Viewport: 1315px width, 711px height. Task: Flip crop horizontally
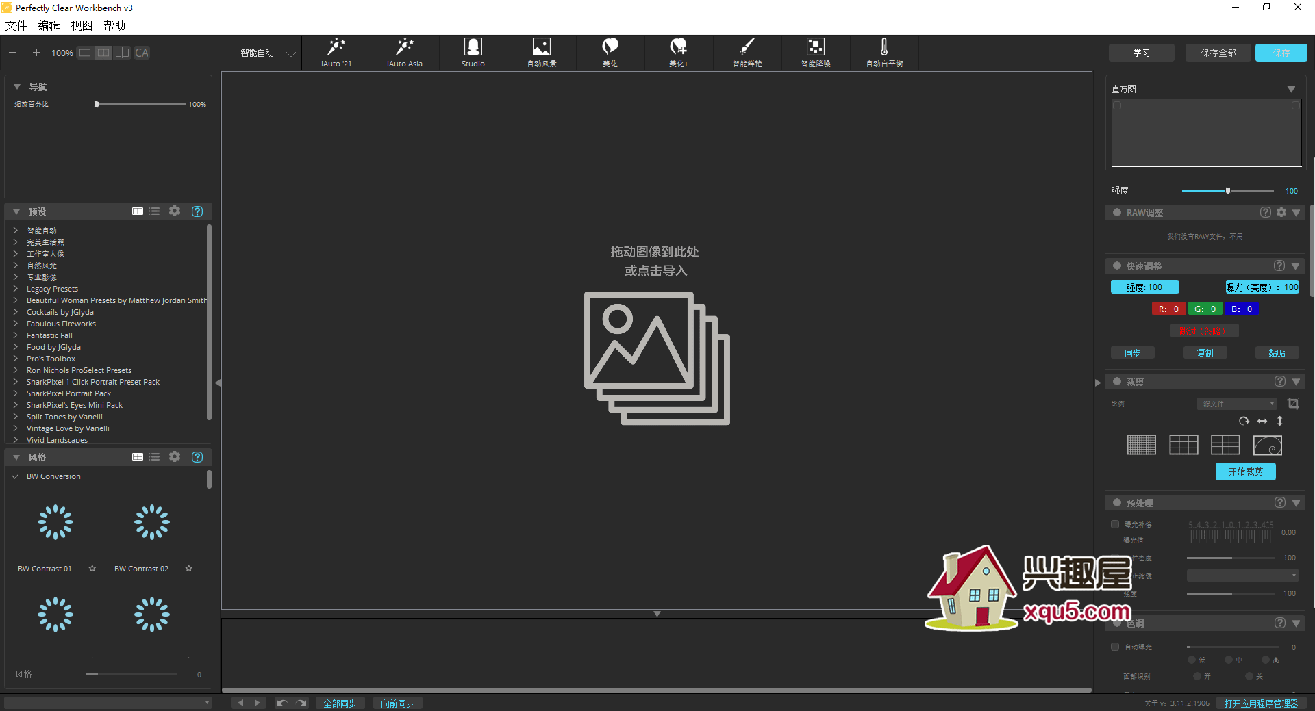tap(1262, 421)
